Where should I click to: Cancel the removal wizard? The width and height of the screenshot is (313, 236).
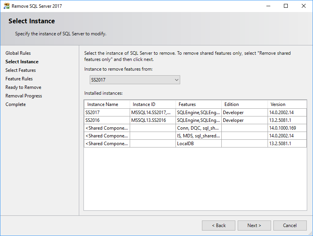coord(290,225)
